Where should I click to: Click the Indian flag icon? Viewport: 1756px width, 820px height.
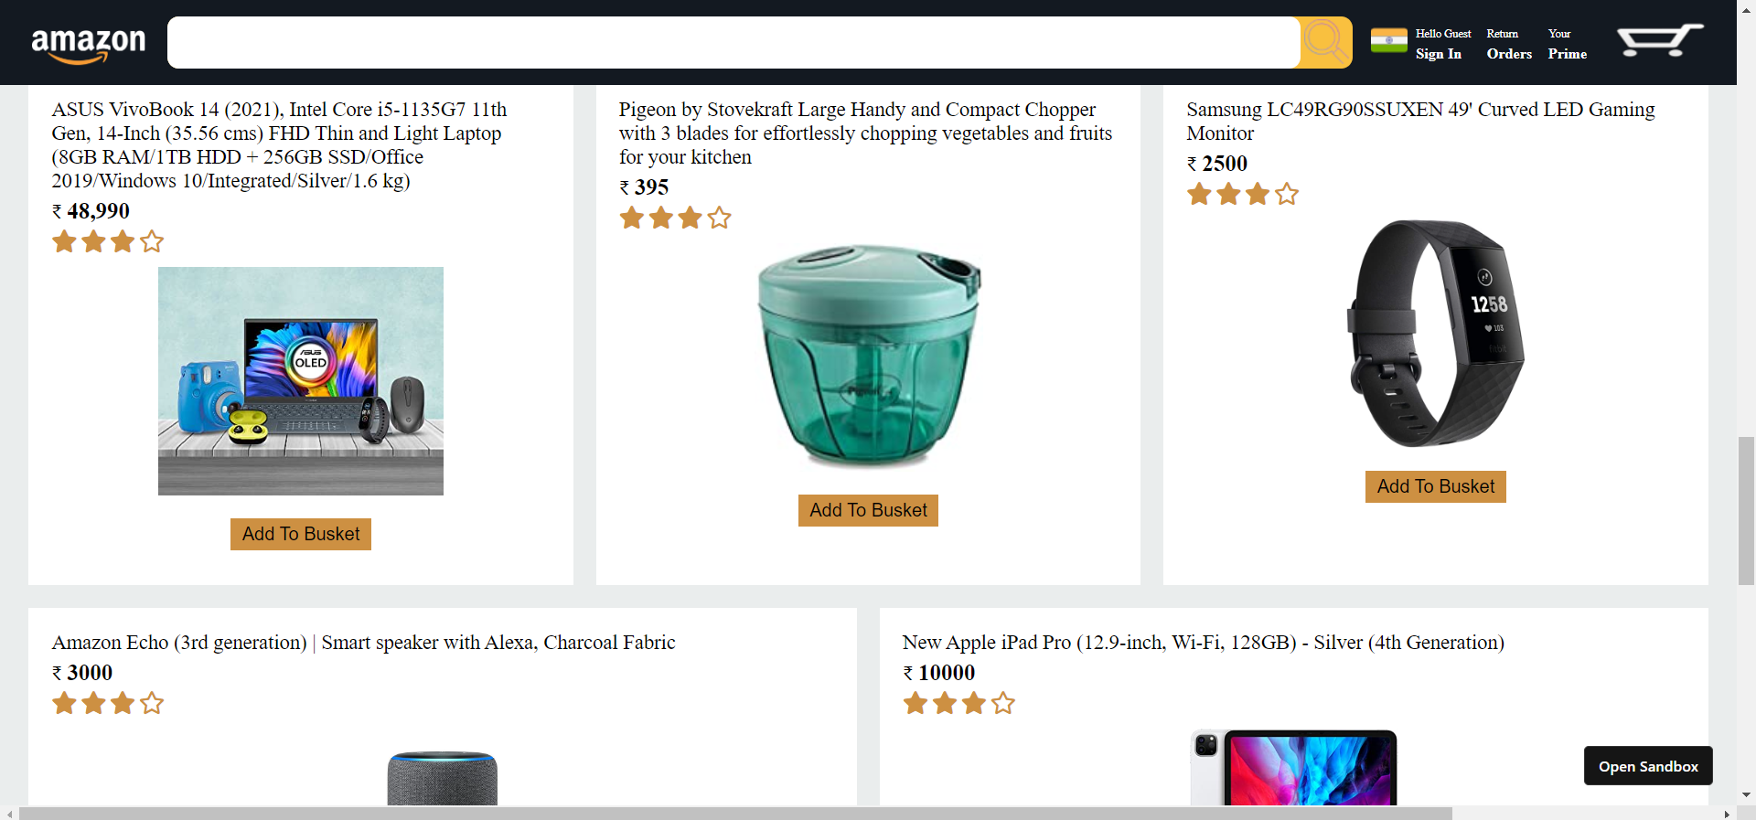[1388, 41]
